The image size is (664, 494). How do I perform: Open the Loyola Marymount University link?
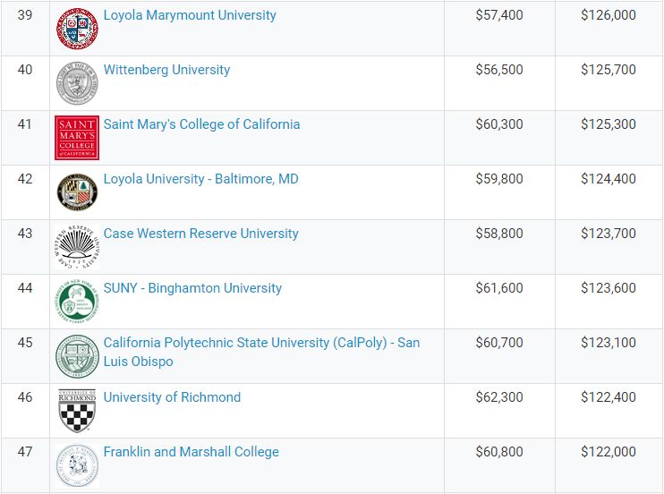[x=190, y=15]
